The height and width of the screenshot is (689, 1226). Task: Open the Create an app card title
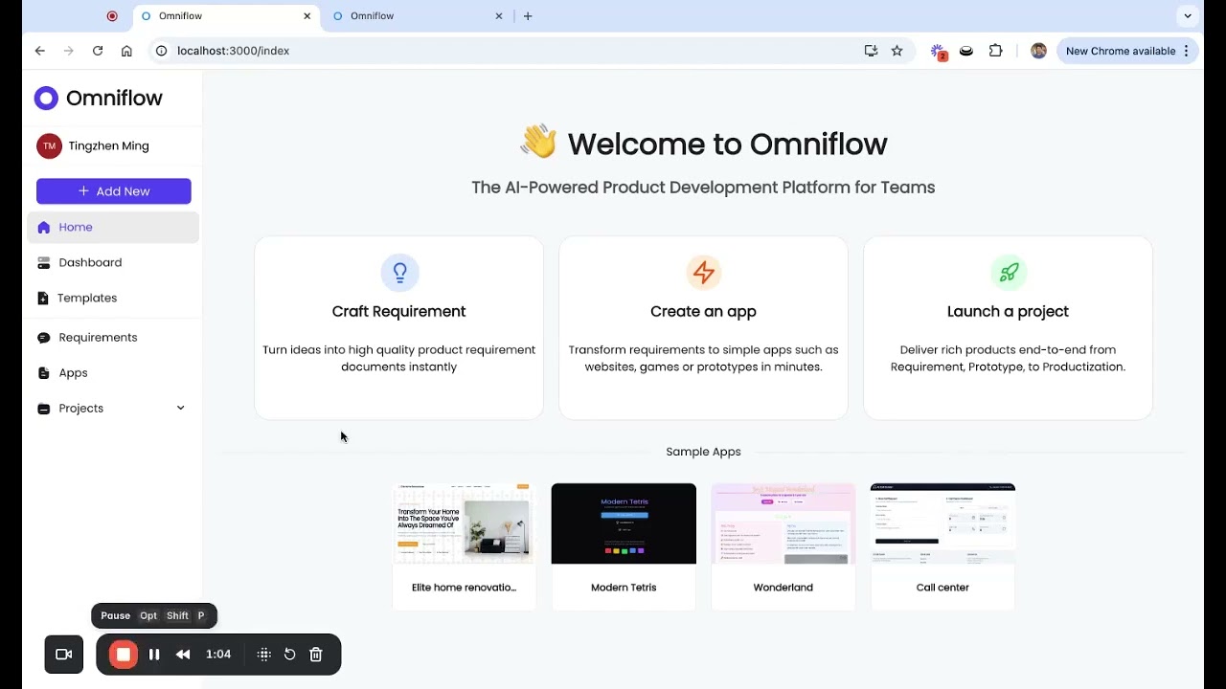click(703, 311)
